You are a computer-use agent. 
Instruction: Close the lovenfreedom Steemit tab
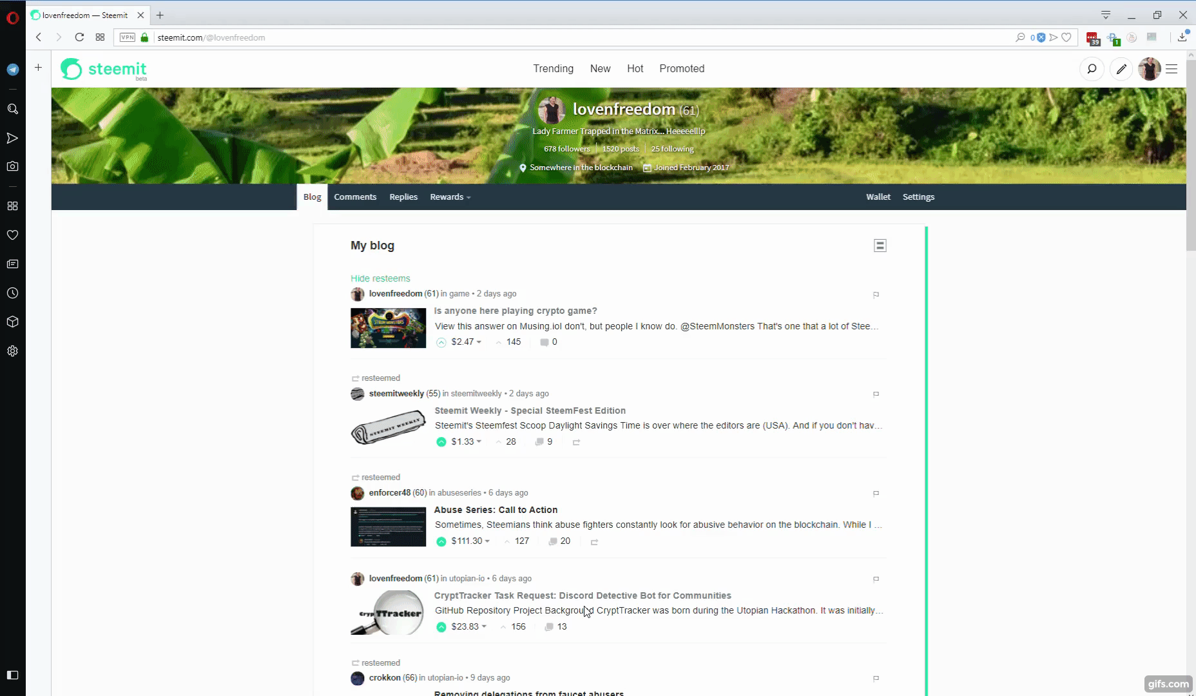click(x=140, y=15)
